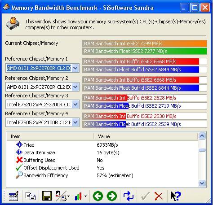
Task: Click the results list scroll down arrow
Action: click(202, 183)
